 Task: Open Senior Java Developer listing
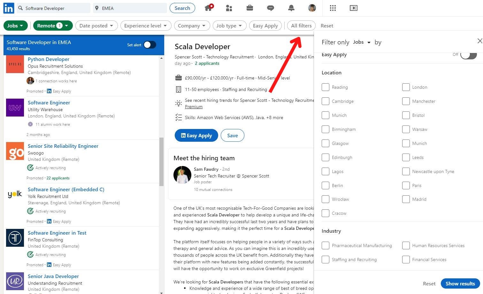coord(53,276)
